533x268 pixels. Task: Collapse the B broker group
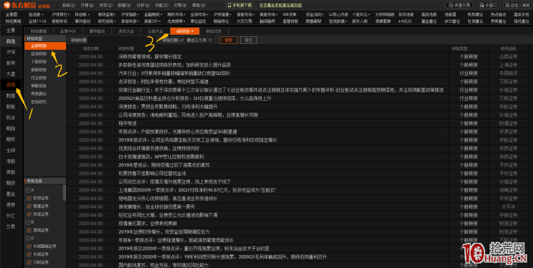pos(28,222)
